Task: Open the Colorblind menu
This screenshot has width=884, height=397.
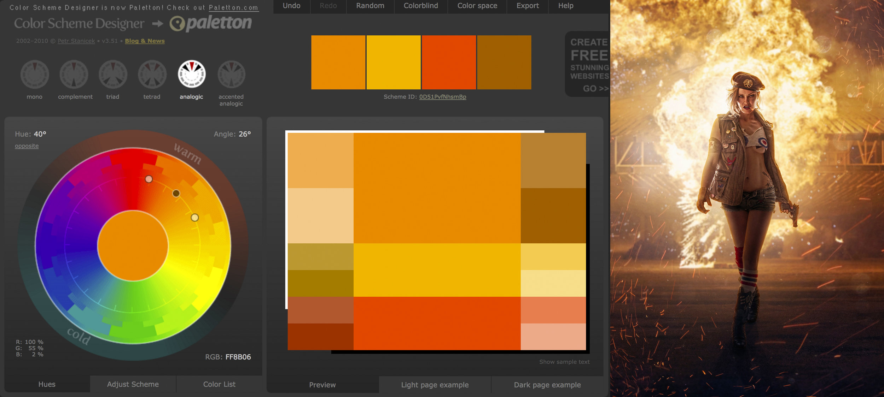Action: (x=421, y=6)
